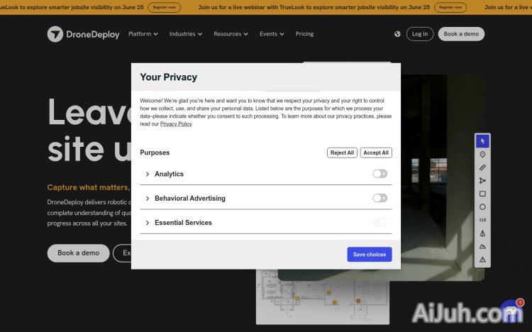Select the mountain volume tool
Screen dimensions: 532x332
click(482, 246)
